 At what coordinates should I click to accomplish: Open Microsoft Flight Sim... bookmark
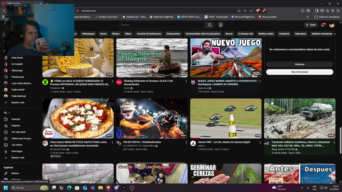[x=243, y=17]
